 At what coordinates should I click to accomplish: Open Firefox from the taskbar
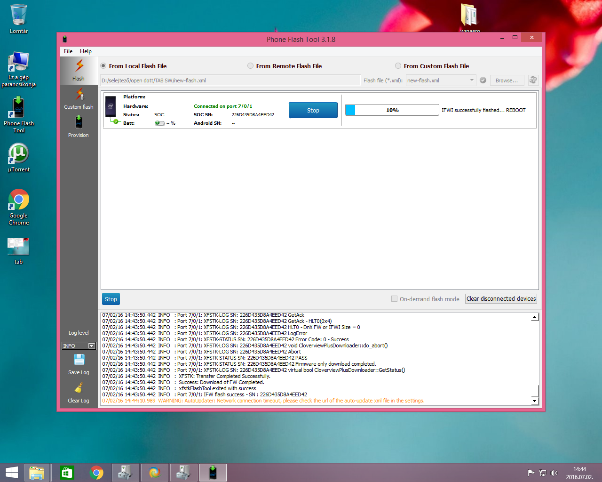pos(154,473)
